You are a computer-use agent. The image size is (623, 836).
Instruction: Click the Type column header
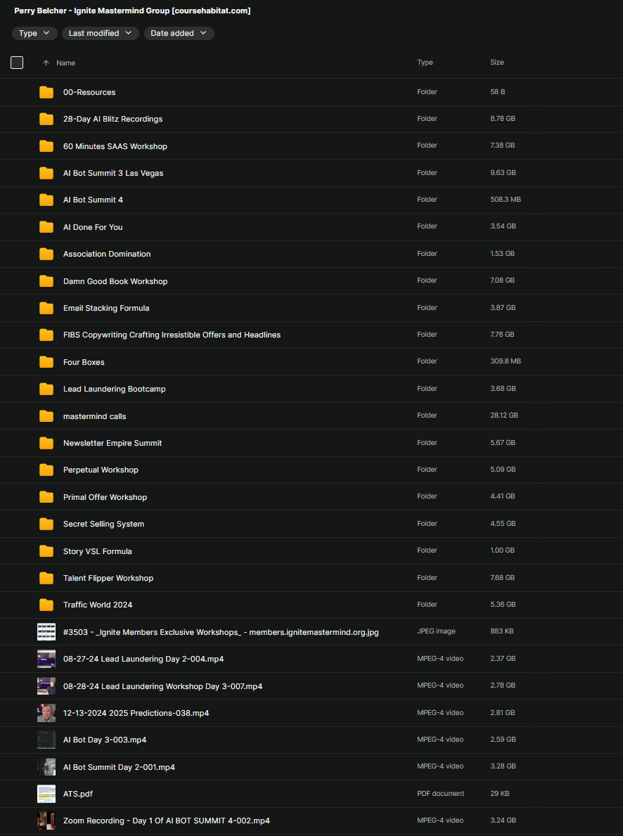tap(425, 63)
